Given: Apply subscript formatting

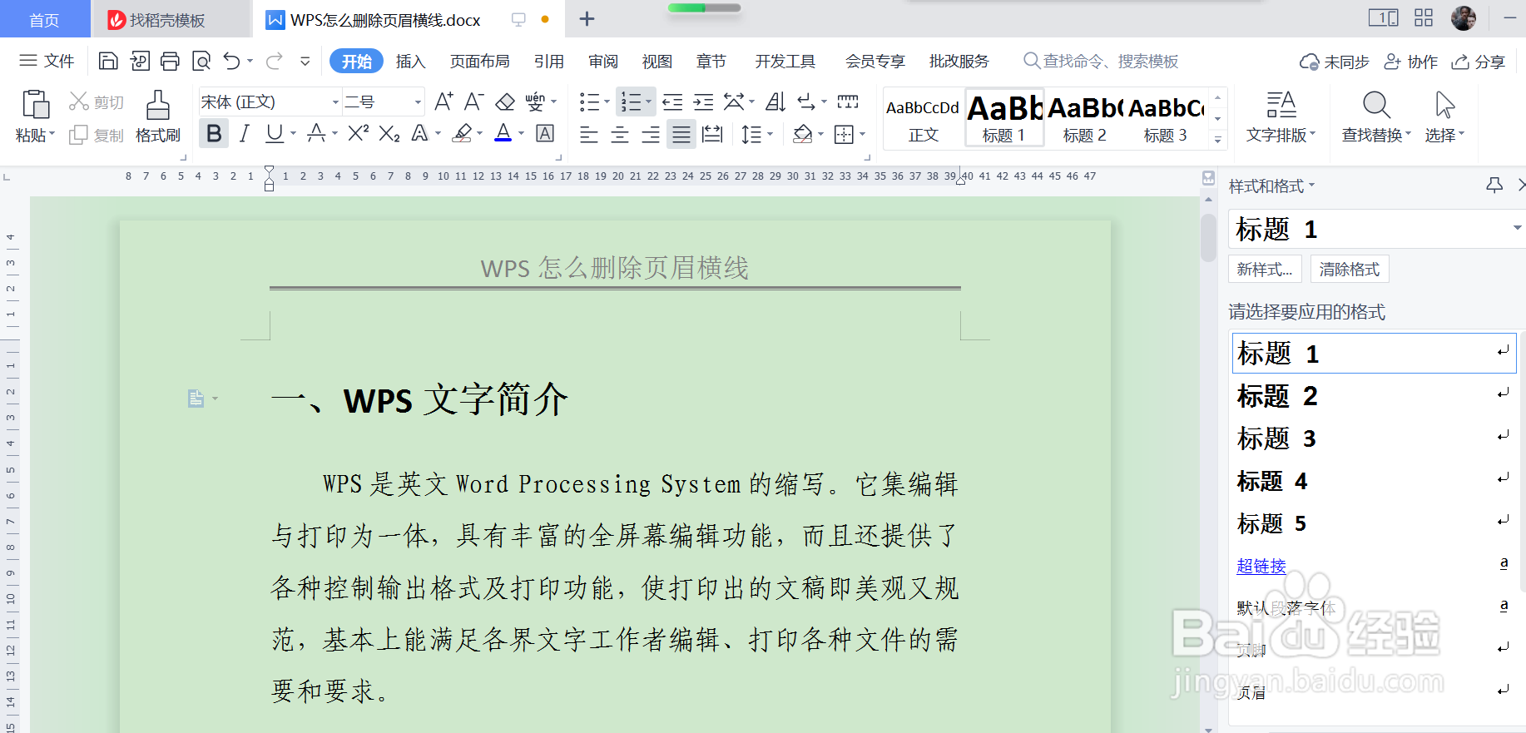Looking at the screenshot, I should 389,133.
